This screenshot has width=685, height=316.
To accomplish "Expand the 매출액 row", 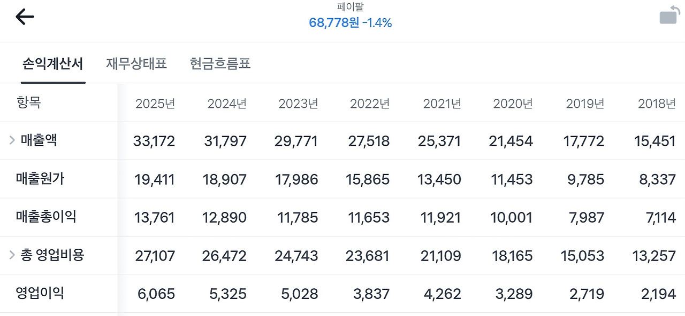I will coord(11,141).
